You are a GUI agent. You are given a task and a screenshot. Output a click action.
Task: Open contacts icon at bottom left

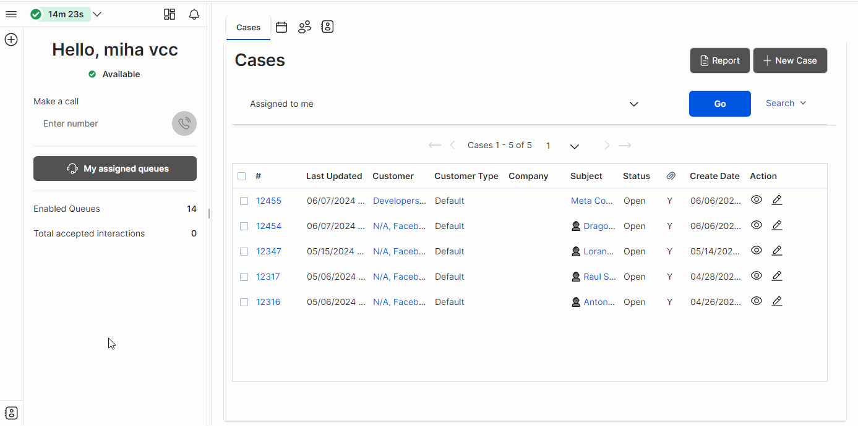coord(11,413)
